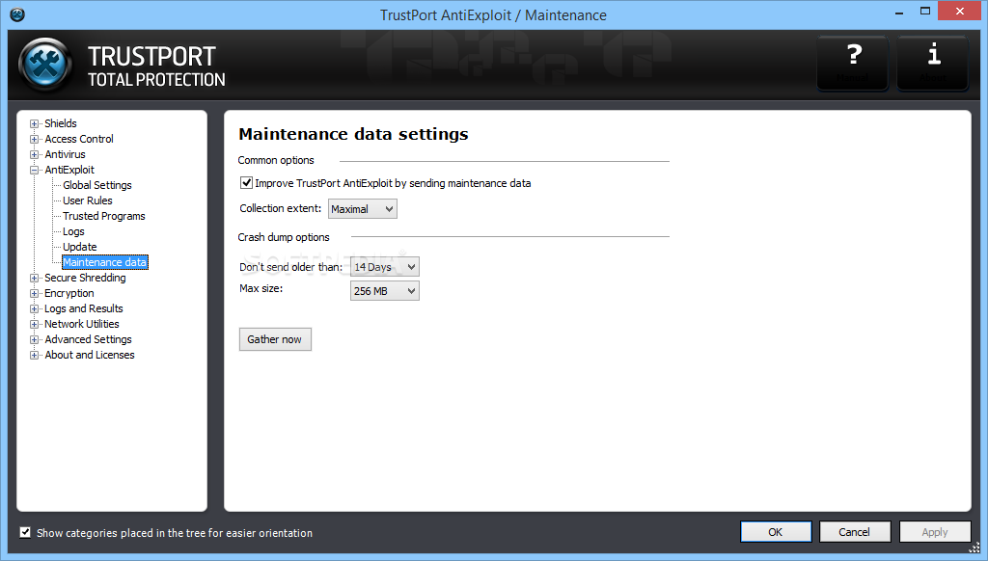The width and height of the screenshot is (988, 561).
Task: Maximize the TrustPort window
Action: tap(925, 12)
